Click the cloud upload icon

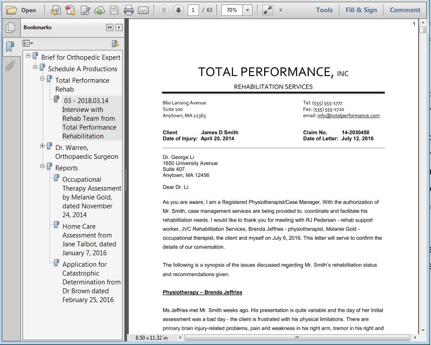100,11
